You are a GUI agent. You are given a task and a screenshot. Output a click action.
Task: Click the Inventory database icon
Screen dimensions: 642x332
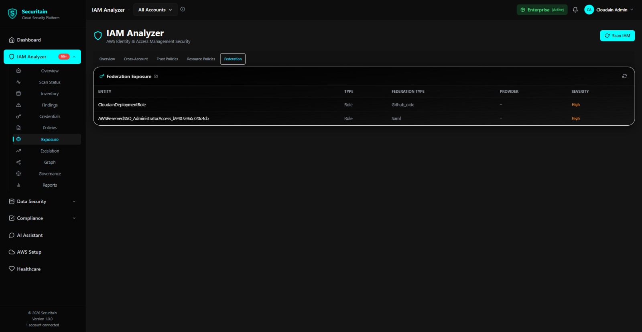[18, 94]
